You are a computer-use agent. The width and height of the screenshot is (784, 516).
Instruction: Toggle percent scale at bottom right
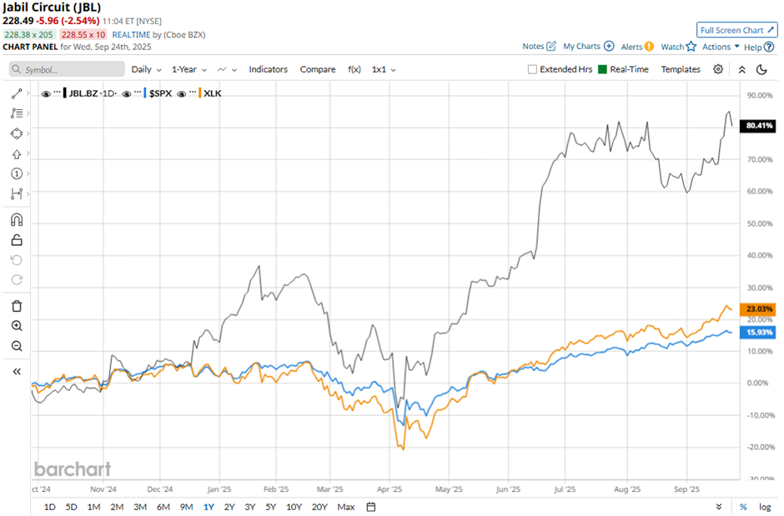point(743,507)
